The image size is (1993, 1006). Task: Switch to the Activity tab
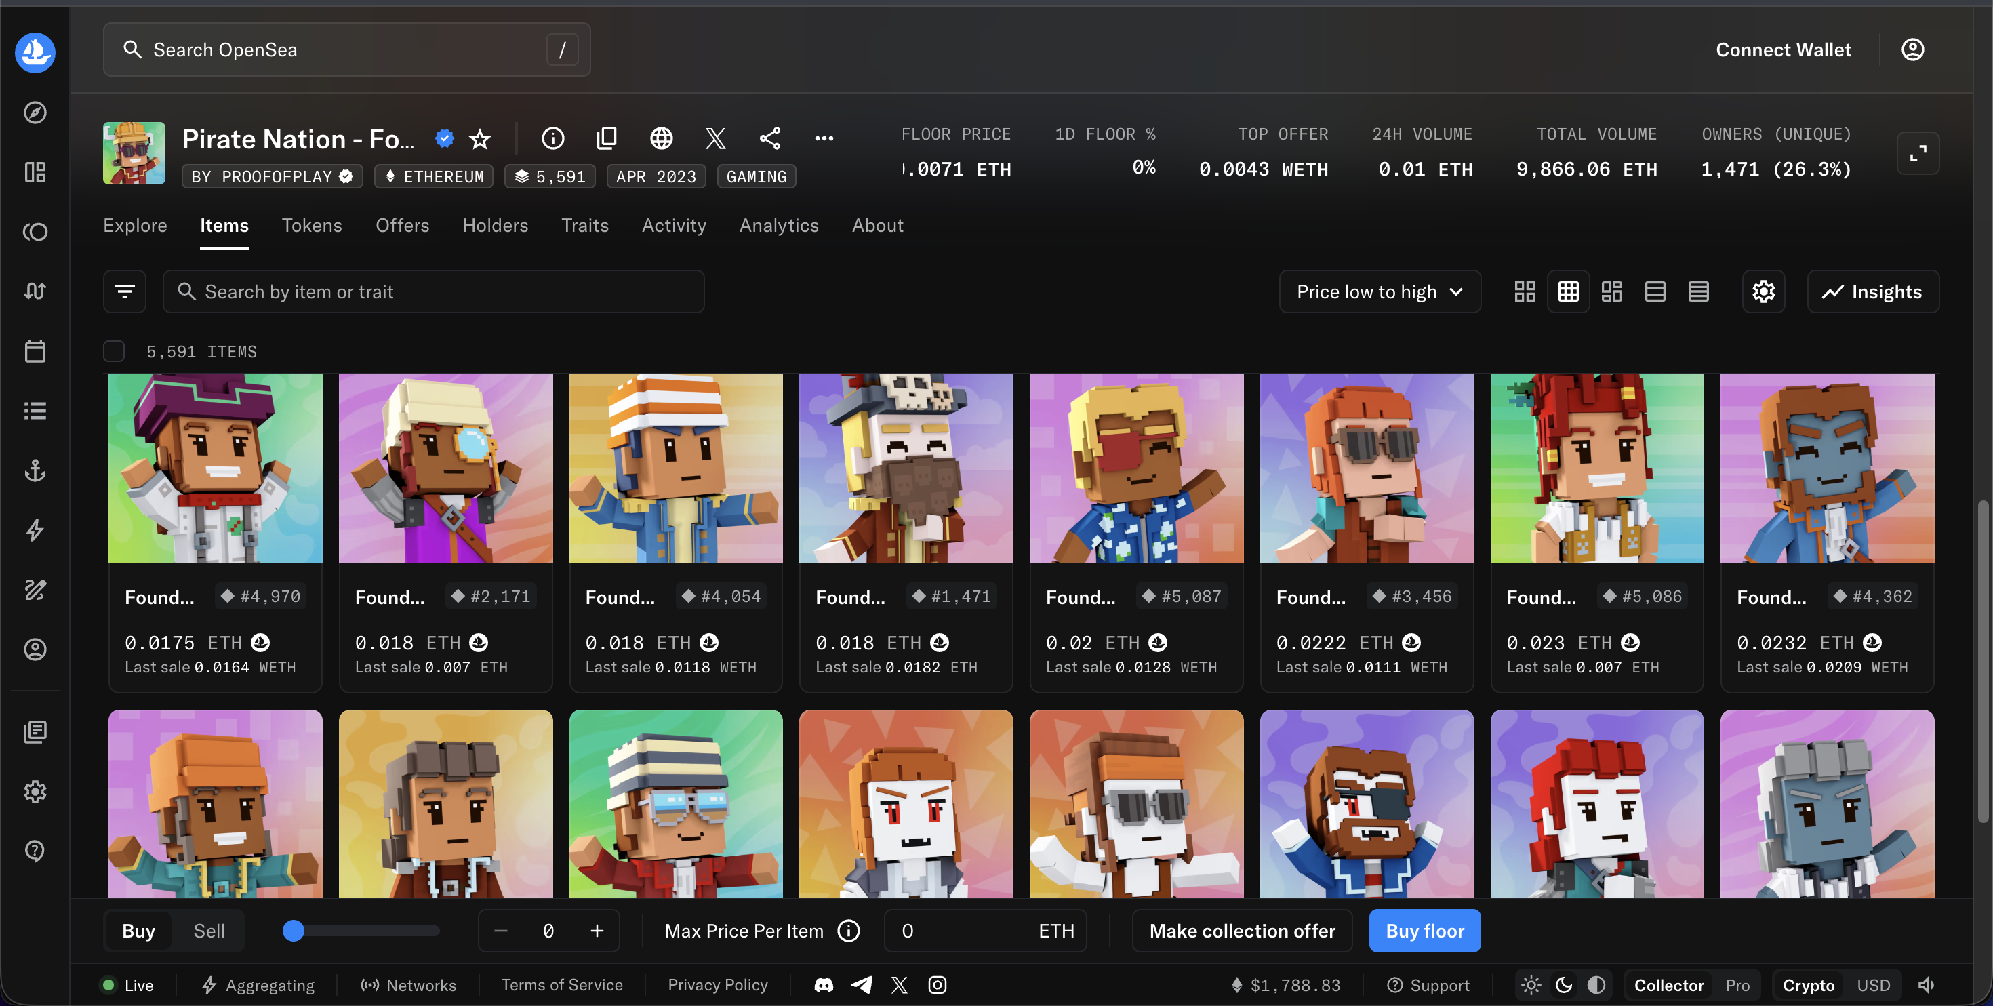pyautogui.click(x=673, y=225)
